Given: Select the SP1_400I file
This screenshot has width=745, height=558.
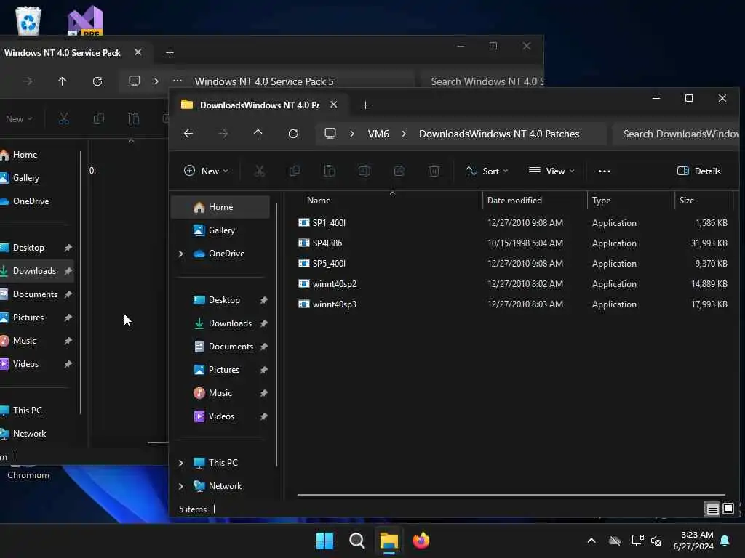Looking at the screenshot, I should (x=329, y=222).
